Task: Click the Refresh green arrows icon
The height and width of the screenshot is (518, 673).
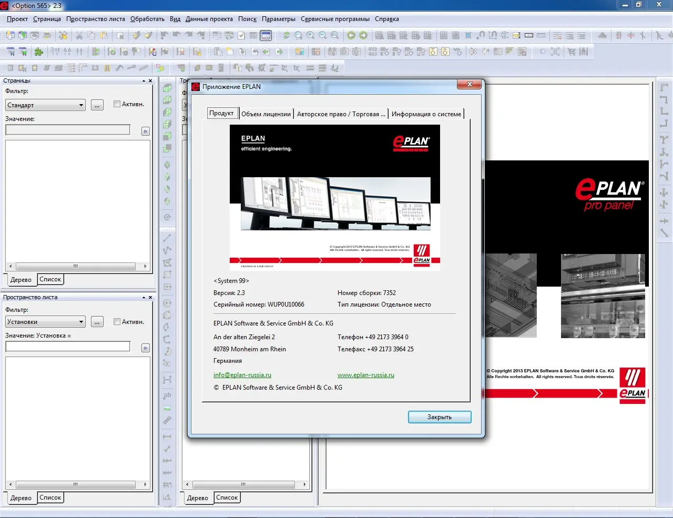Action: (x=286, y=35)
